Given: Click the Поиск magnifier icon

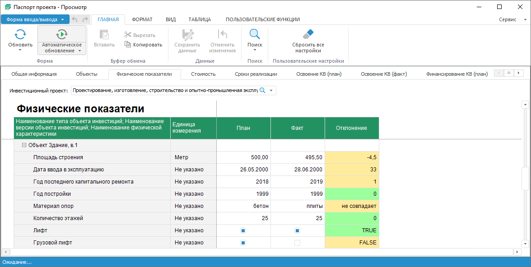Looking at the screenshot, I should point(255,35).
